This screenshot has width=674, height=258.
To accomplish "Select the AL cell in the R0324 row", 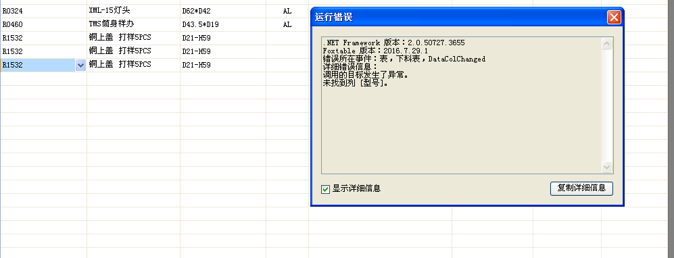I will point(287,11).
